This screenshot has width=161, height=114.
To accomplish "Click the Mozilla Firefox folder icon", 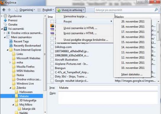I will 14,67.
